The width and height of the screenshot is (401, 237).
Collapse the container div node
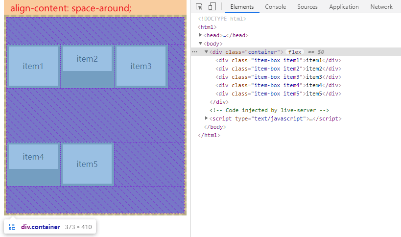tap(206, 51)
